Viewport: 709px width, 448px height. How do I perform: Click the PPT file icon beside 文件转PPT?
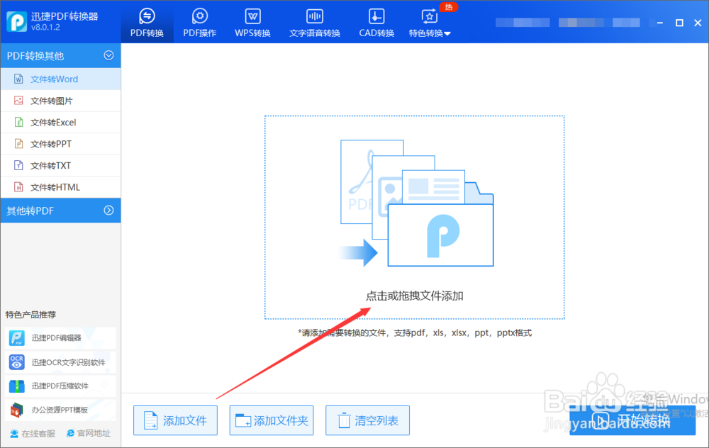coord(18,144)
